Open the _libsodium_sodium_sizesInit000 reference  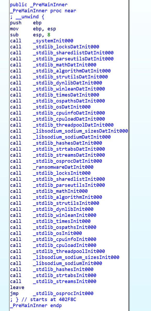coord(76,257)
